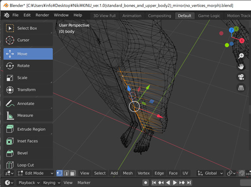Select the Select Box tool

(28, 28)
